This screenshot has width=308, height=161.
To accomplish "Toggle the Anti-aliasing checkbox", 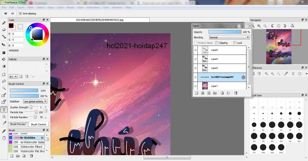I will pyautogui.click(x=20, y=14).
